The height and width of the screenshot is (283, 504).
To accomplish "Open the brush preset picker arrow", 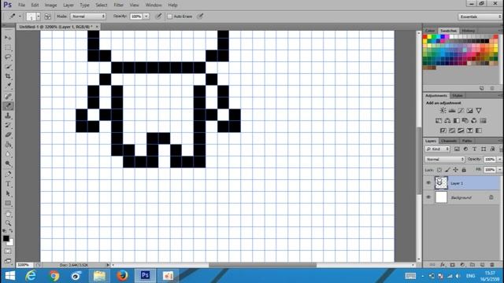I will pos(39,17).
